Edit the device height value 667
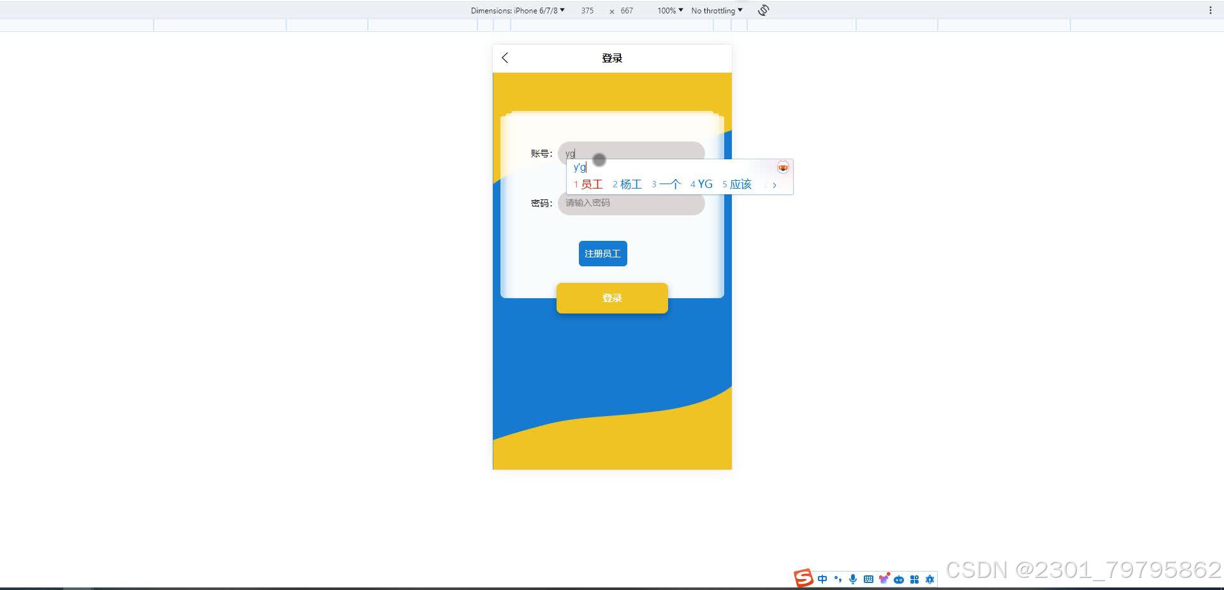This screenshot has height=590, width=1224. click(x=627, y=11)
